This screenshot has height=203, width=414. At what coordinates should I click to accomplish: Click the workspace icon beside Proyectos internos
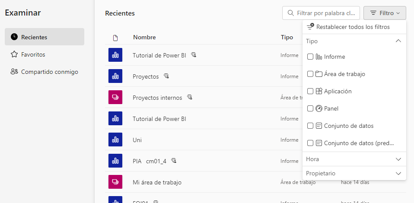tap(115, 98)
